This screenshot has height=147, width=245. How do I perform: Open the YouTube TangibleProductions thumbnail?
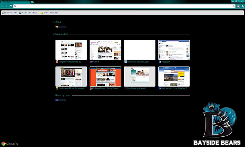71,50
